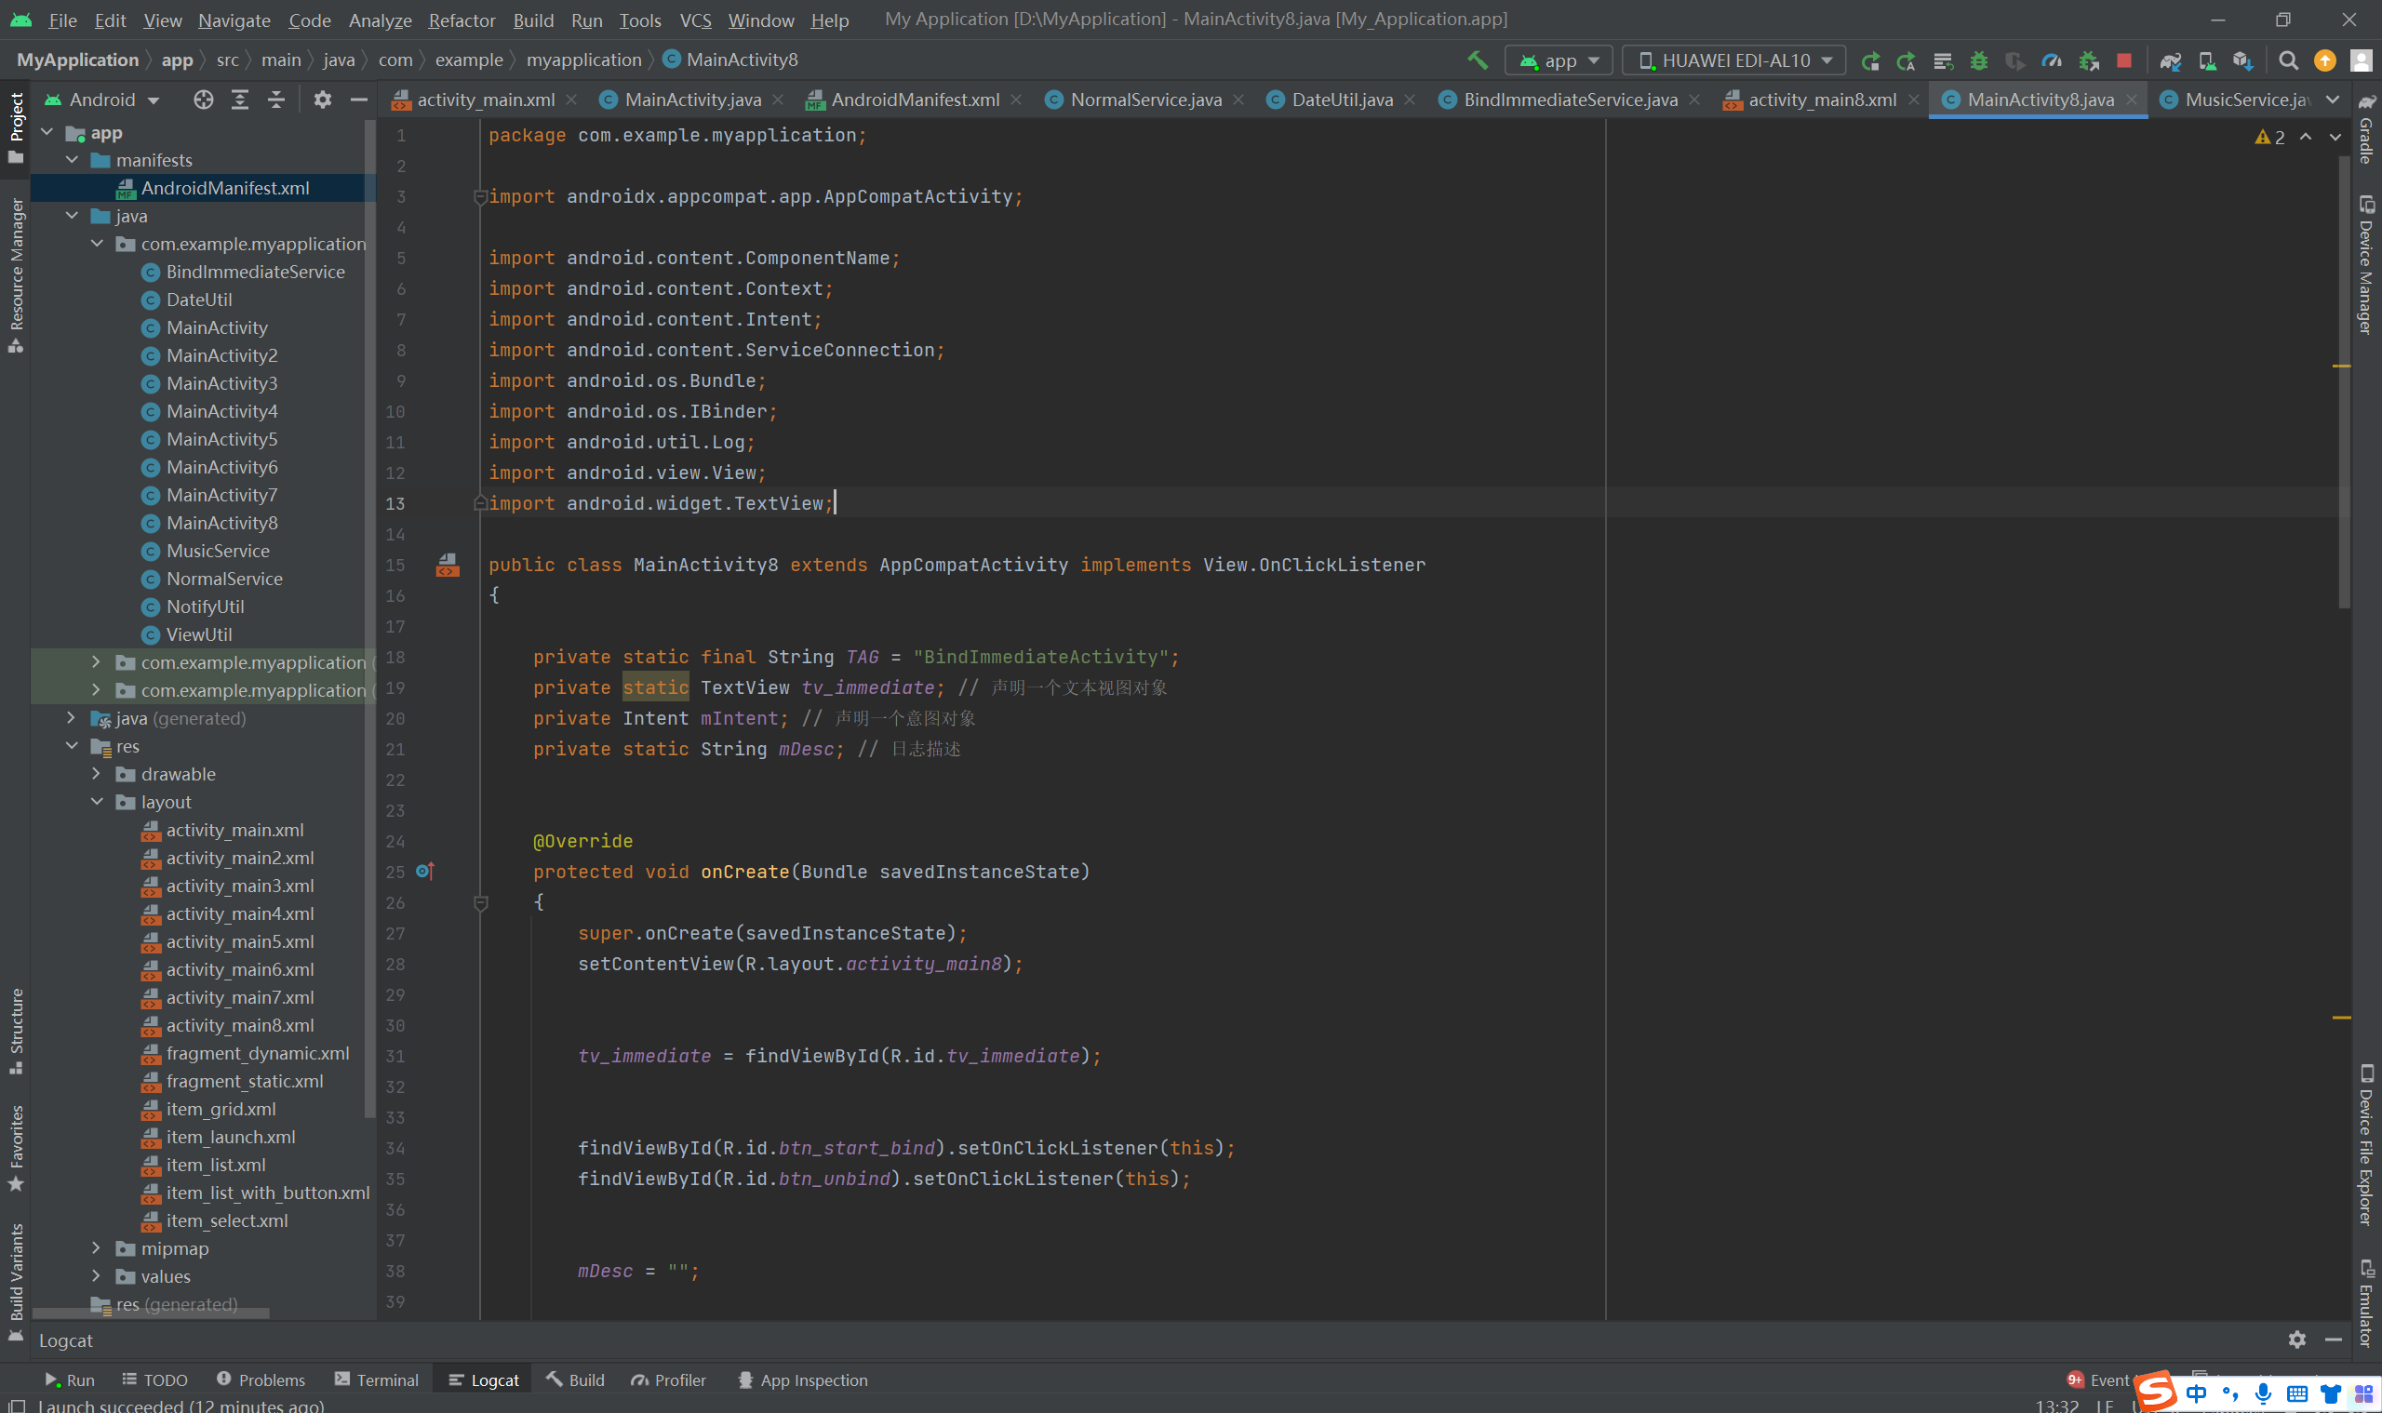The image size is (2382, 1413).
Task: Switch to the BindImmediateService.java tab
Action: [x=1569, y=100]
